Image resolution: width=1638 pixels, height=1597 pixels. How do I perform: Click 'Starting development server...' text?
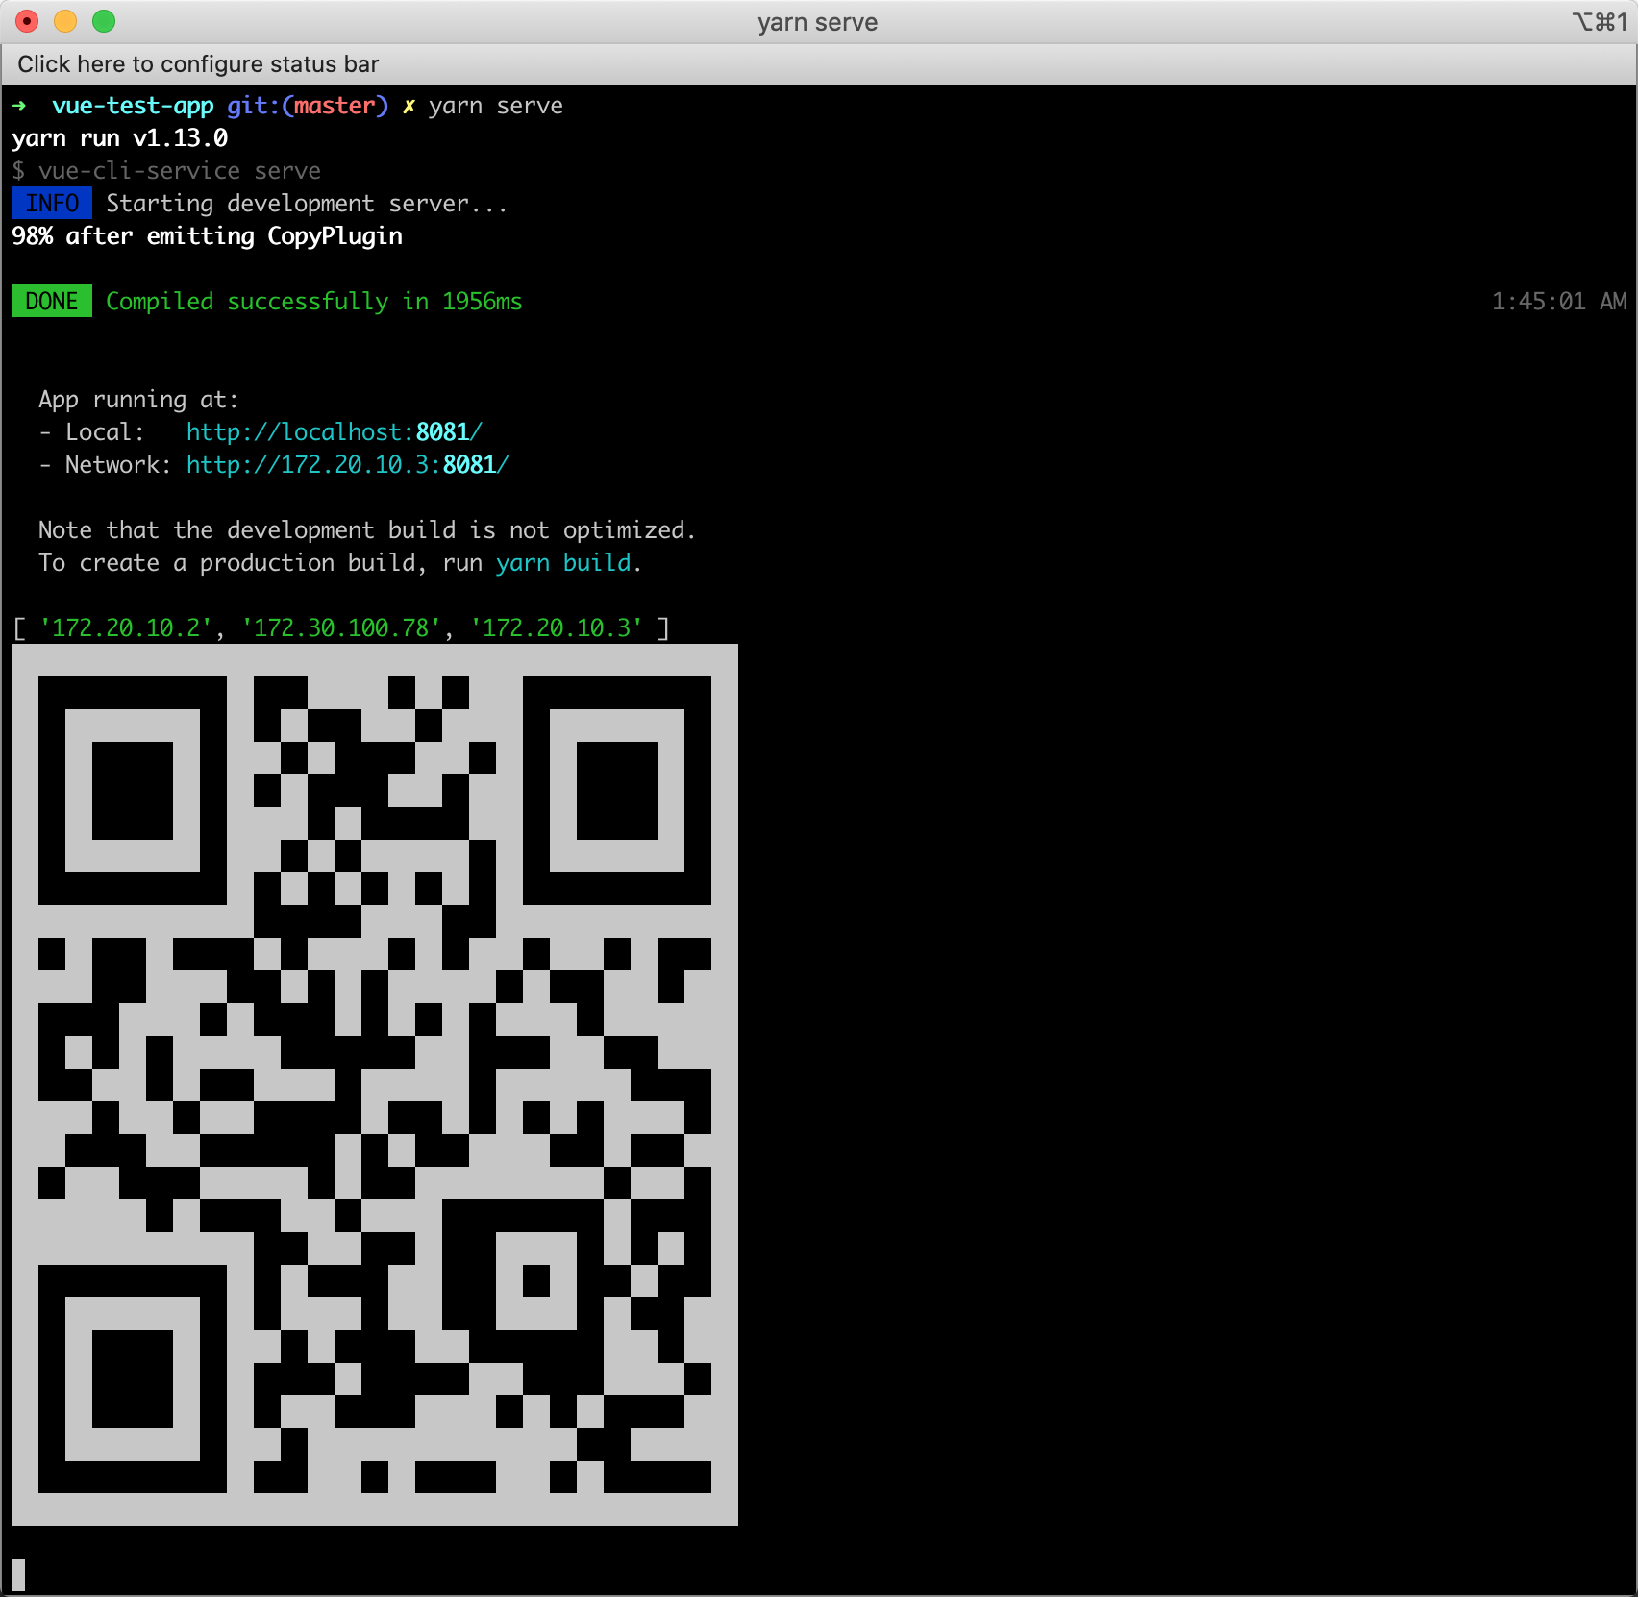point(307,204)
